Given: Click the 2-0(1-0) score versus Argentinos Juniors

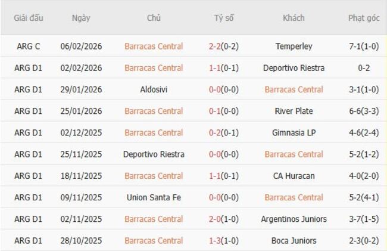Looking at the screenshot, I should click(224, 219).
